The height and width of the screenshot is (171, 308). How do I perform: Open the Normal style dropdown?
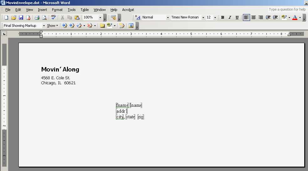pos(167,17)
